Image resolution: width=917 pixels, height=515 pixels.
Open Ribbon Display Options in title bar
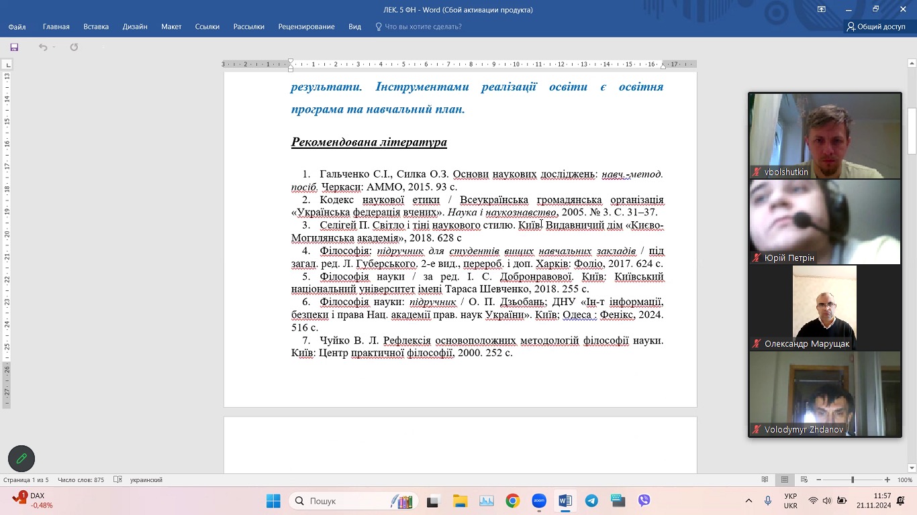pos(821,9)
